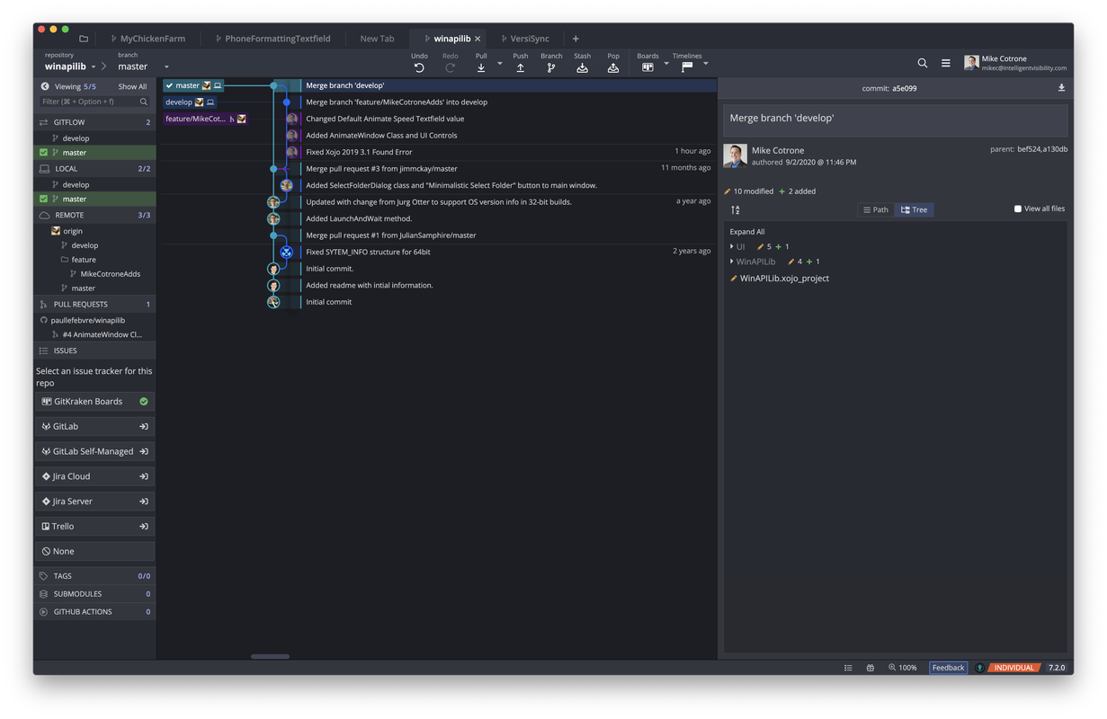Click the commit message box Merge branch 'develop'
The width and height of the screenshot is (1107, 719).
coord(896,119)
